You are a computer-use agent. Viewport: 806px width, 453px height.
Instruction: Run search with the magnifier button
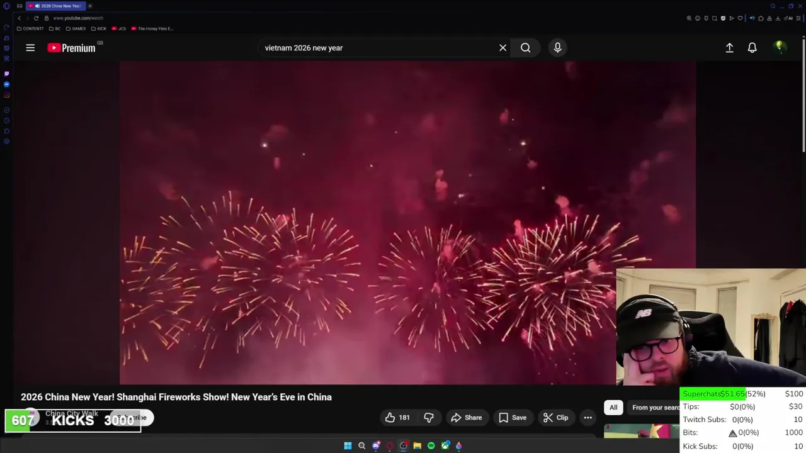(x=525, y=48)
